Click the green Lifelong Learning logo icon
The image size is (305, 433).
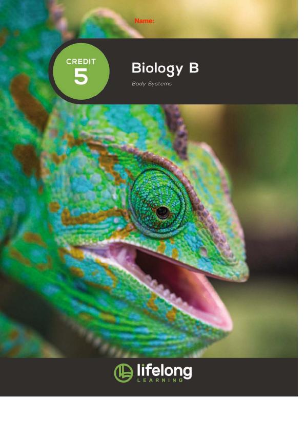tap(124, 373)
